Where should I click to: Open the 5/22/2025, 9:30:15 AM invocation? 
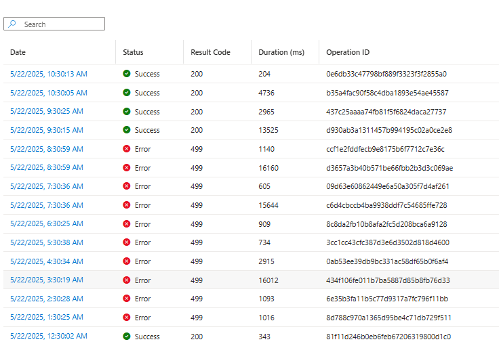[47, 130]
